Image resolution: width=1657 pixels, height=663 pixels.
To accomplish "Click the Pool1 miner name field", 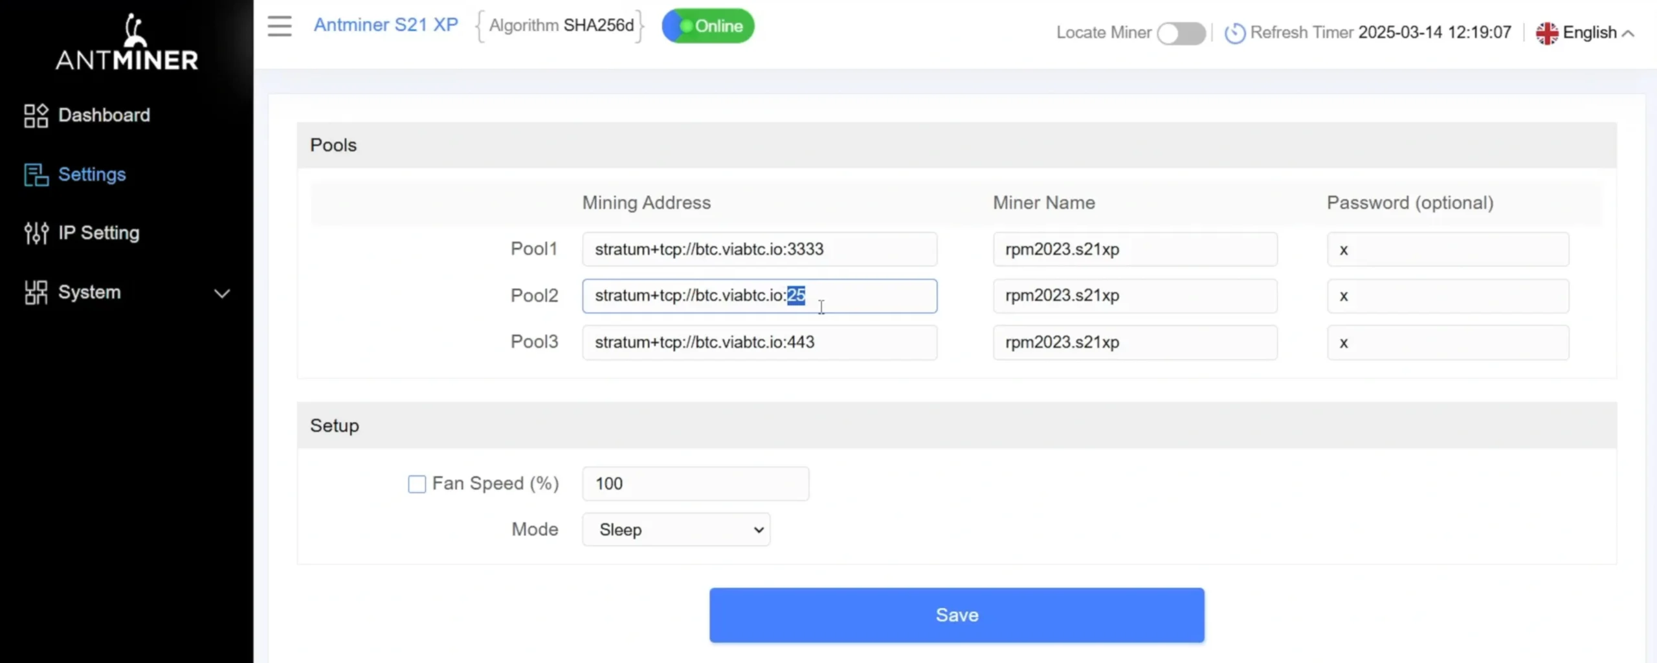I will (x=1135, y=249).
